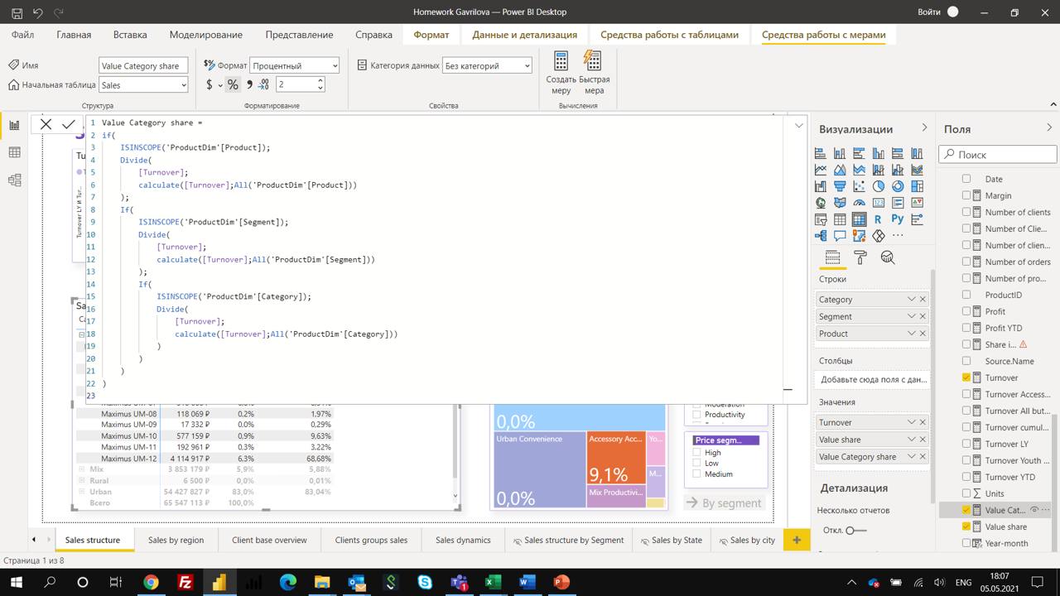The image size is (1060, 596).
Task: Pick the funnel chart visual
Action: [x=840, y=186]
